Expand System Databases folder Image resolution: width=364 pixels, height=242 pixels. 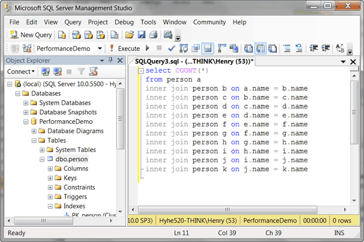point(26,103)
